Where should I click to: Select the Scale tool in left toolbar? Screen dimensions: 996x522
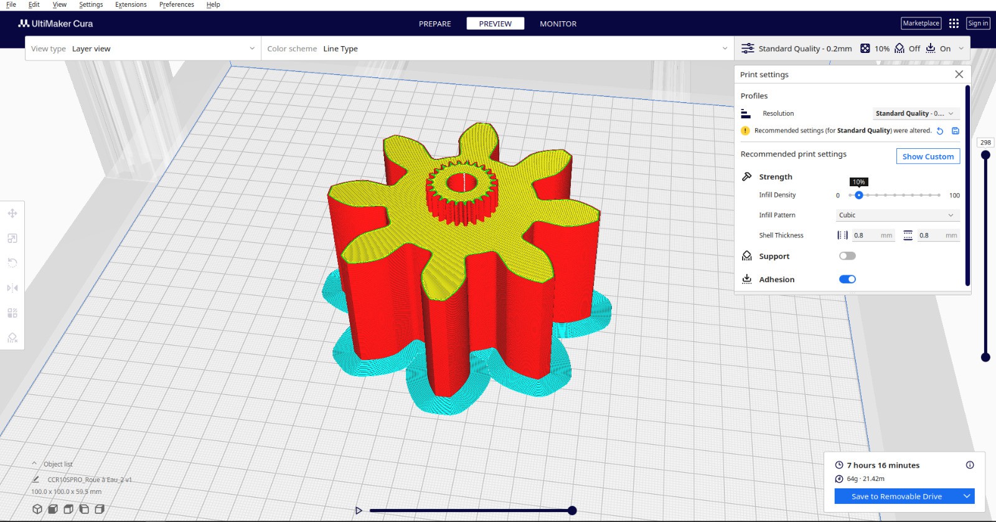point(12,239)
